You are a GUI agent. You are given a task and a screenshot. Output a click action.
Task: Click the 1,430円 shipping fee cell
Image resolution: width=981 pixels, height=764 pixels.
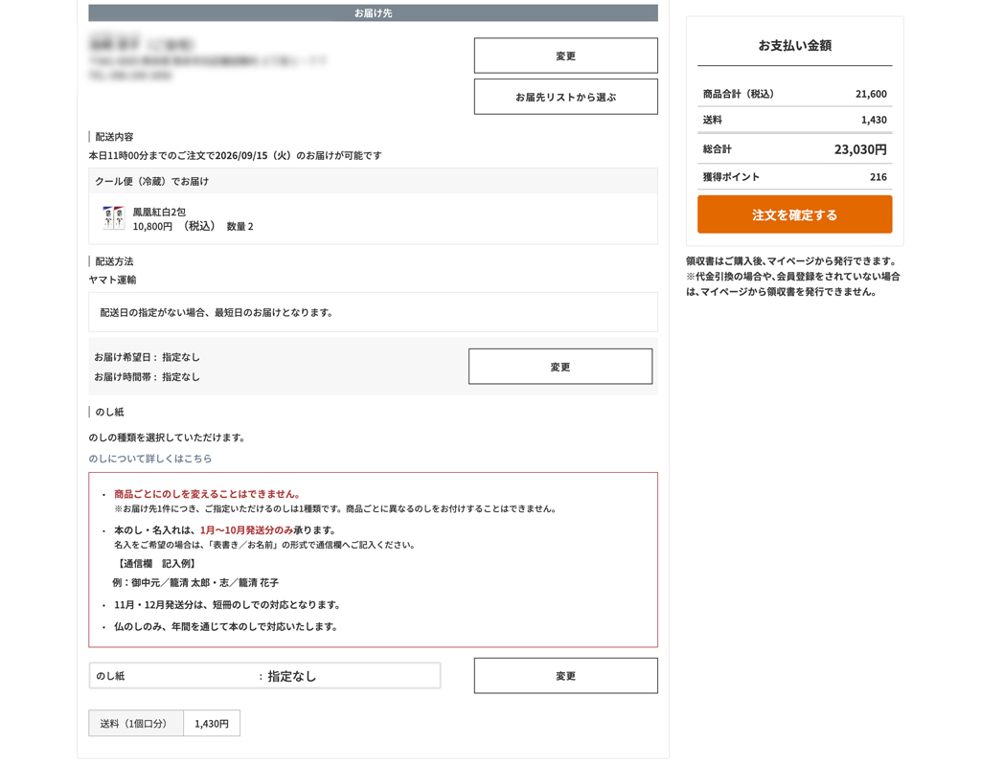coord(212,724)
